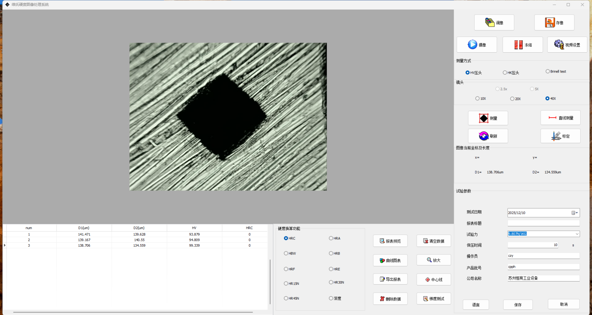
Task: Click the 保存 save button
Action: [x=518, y=305]
